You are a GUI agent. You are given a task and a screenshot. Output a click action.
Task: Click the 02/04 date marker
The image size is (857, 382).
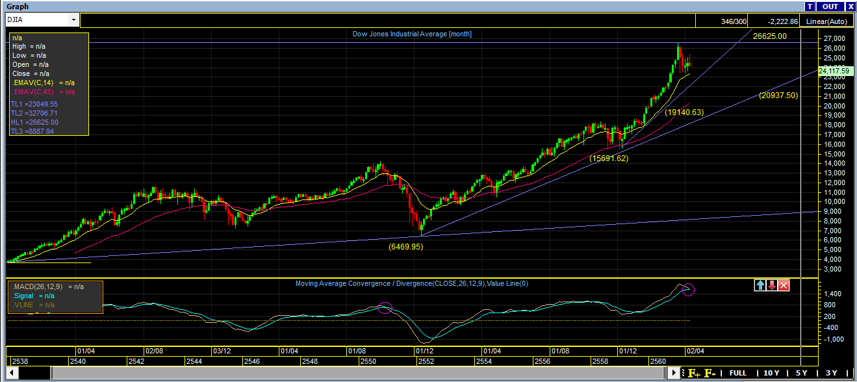(695, 351)
